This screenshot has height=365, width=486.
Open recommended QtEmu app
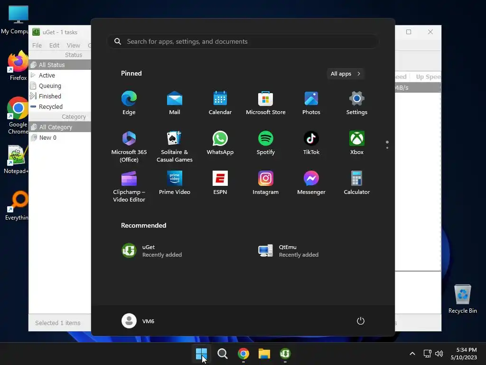[x=289, y=251]
